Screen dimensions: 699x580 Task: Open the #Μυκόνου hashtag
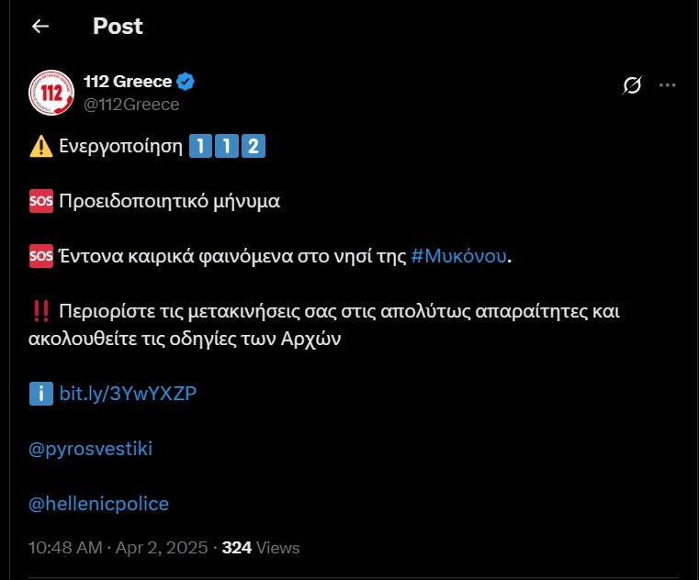coord(458,256)
